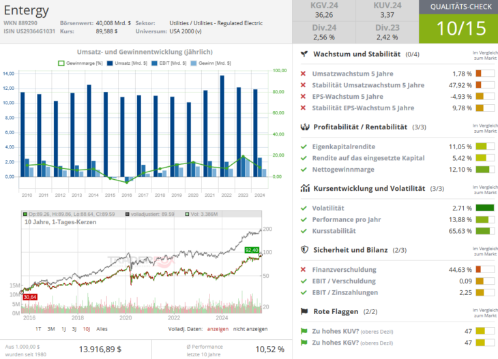
Task: Click the Universum USA 2000 (v) value
Action: click(186, 31)
